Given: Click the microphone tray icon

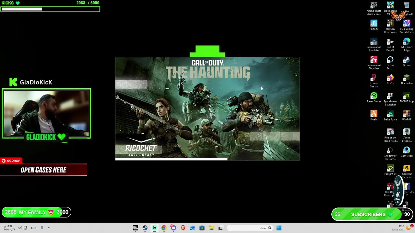Looking at the screenshot, I should click(42, 228).
